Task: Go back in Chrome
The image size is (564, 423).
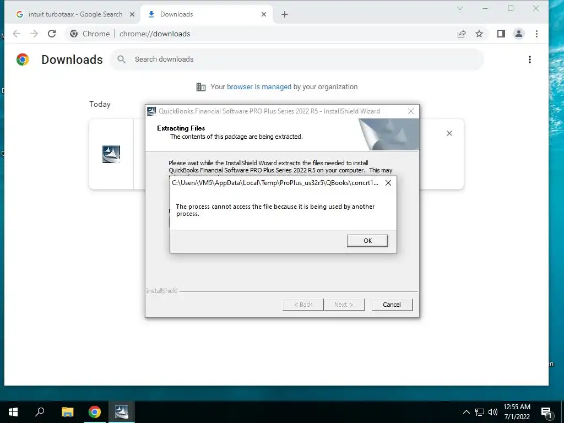Action: point(17,34)
